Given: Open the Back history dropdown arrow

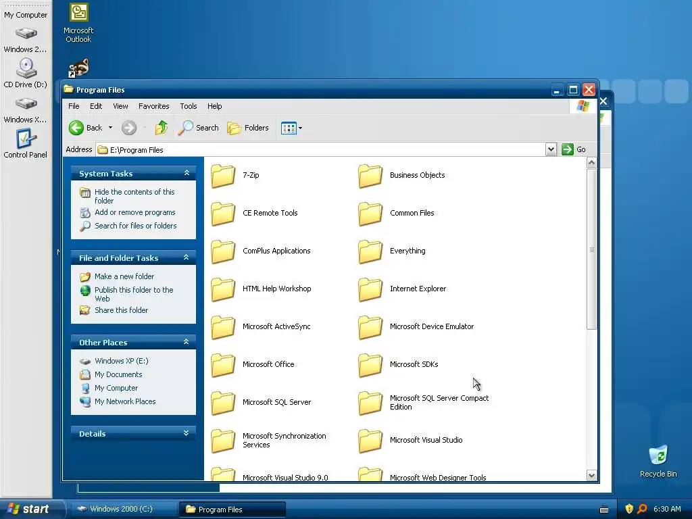Looking at the screenshot, I should pyautogui.click(x=110, y=128).
